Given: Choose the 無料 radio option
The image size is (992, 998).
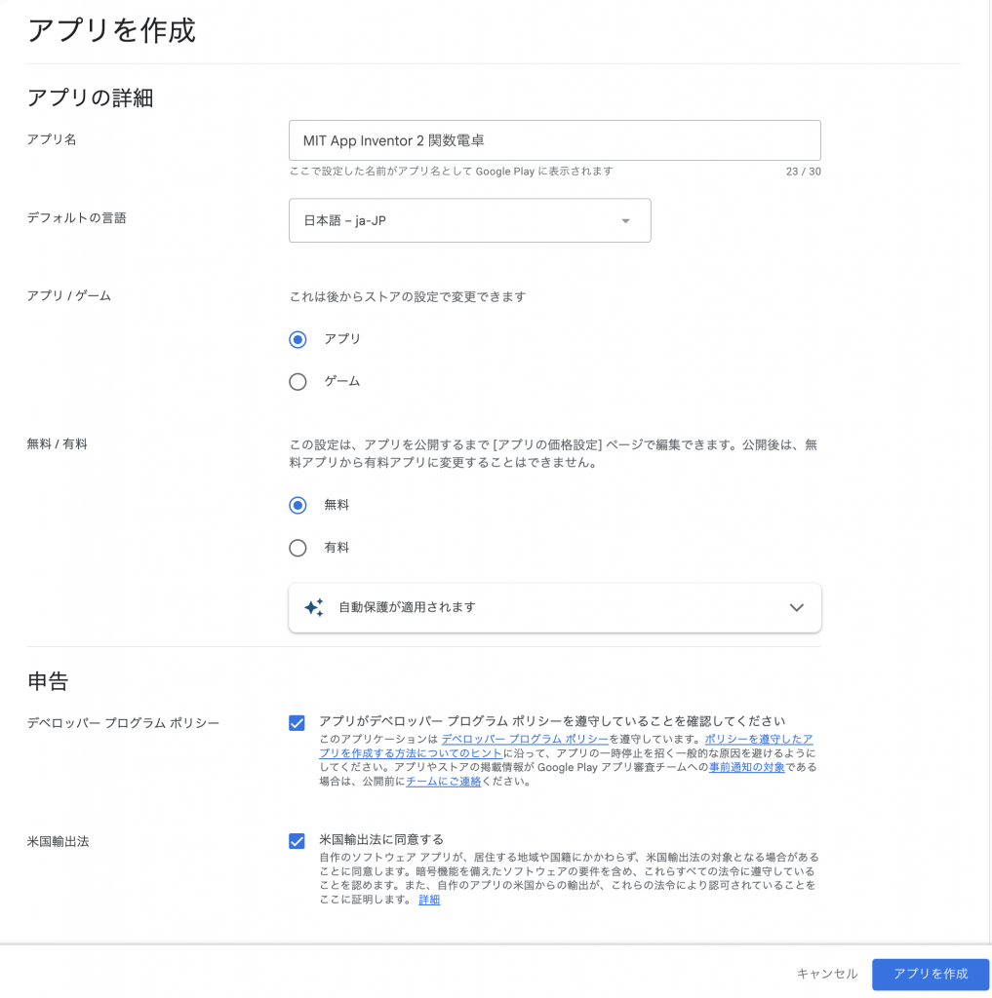Looking at the screenshot, I should (298, 505).
